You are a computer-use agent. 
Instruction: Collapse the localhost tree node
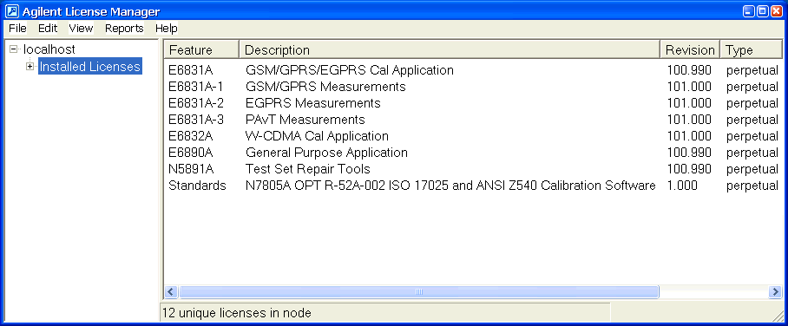pos(14,49)
